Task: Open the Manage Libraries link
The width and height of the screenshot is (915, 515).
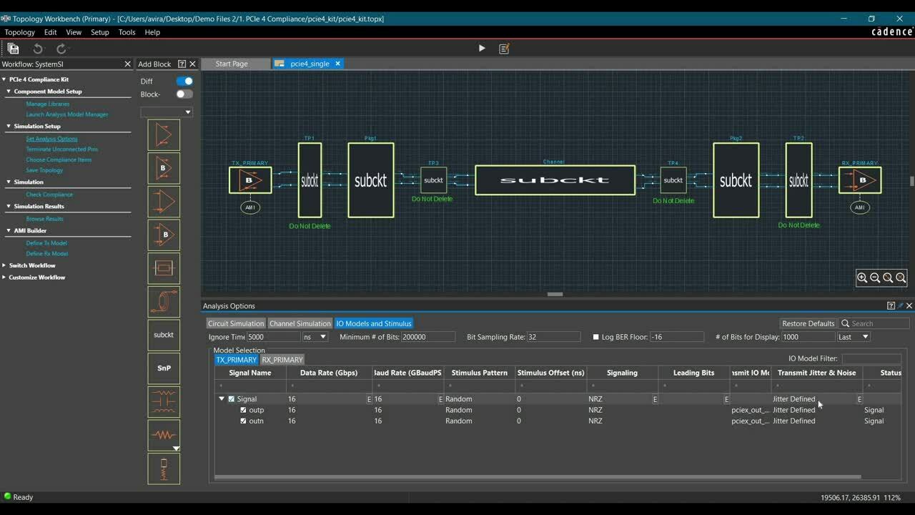Action: [48, 104]
